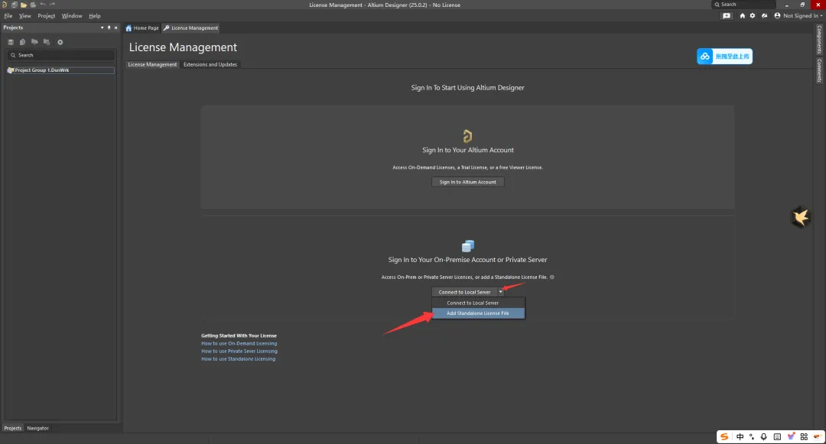Open Projects panel options dropdown arrow
This screenshot has height=444, width=826.
pos(102,28)
